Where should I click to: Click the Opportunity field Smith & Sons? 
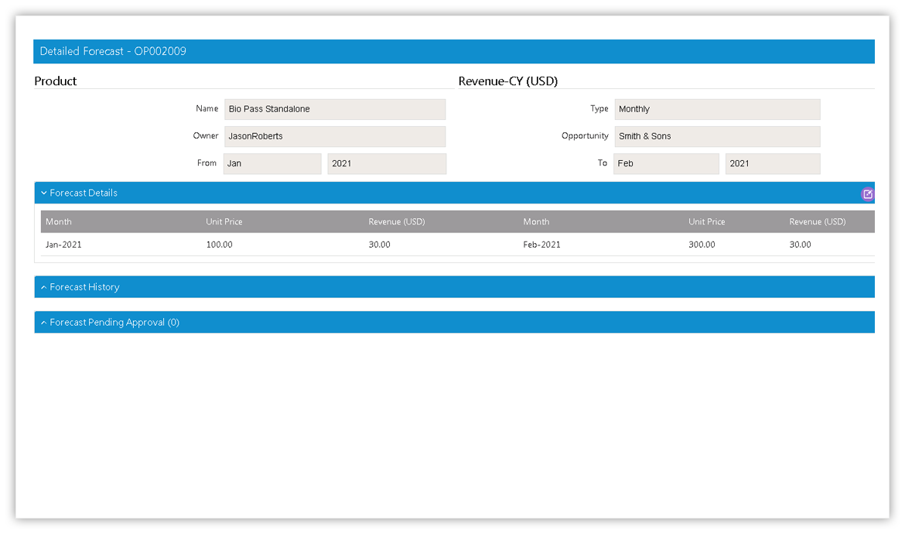tap(717, 136)
